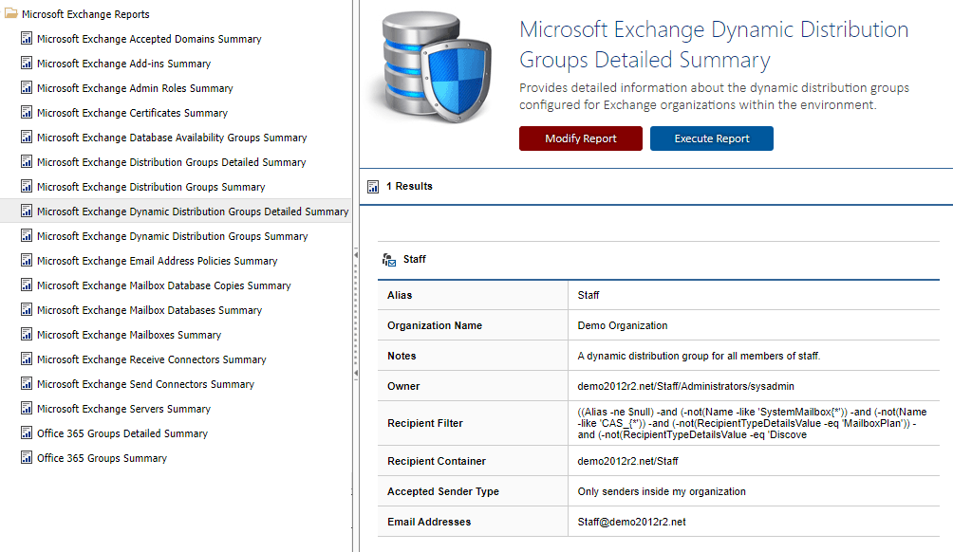
Task: Click the Owner value ending in sysadmin
Action: pos(685,386)
